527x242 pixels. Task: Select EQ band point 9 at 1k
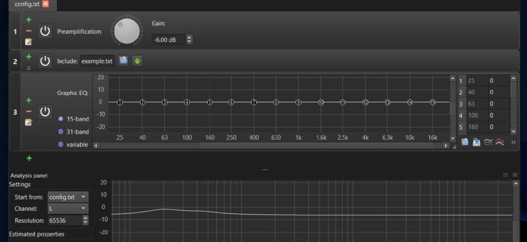299,102
